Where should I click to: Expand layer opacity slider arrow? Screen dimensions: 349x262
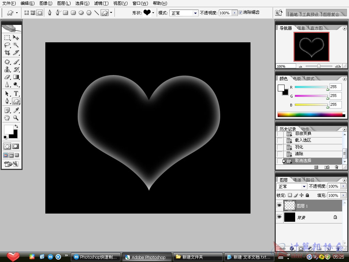344,186
